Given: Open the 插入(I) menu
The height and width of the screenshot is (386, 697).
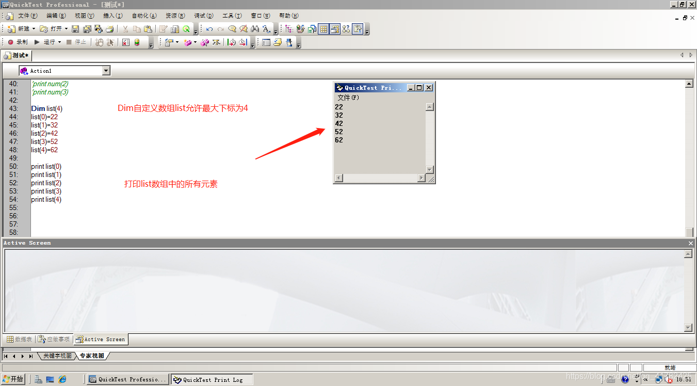Looking at the screenshot, I should (113, 16).
